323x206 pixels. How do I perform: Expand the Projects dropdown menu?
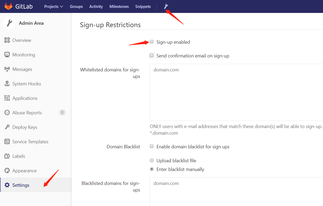(54, 7)
